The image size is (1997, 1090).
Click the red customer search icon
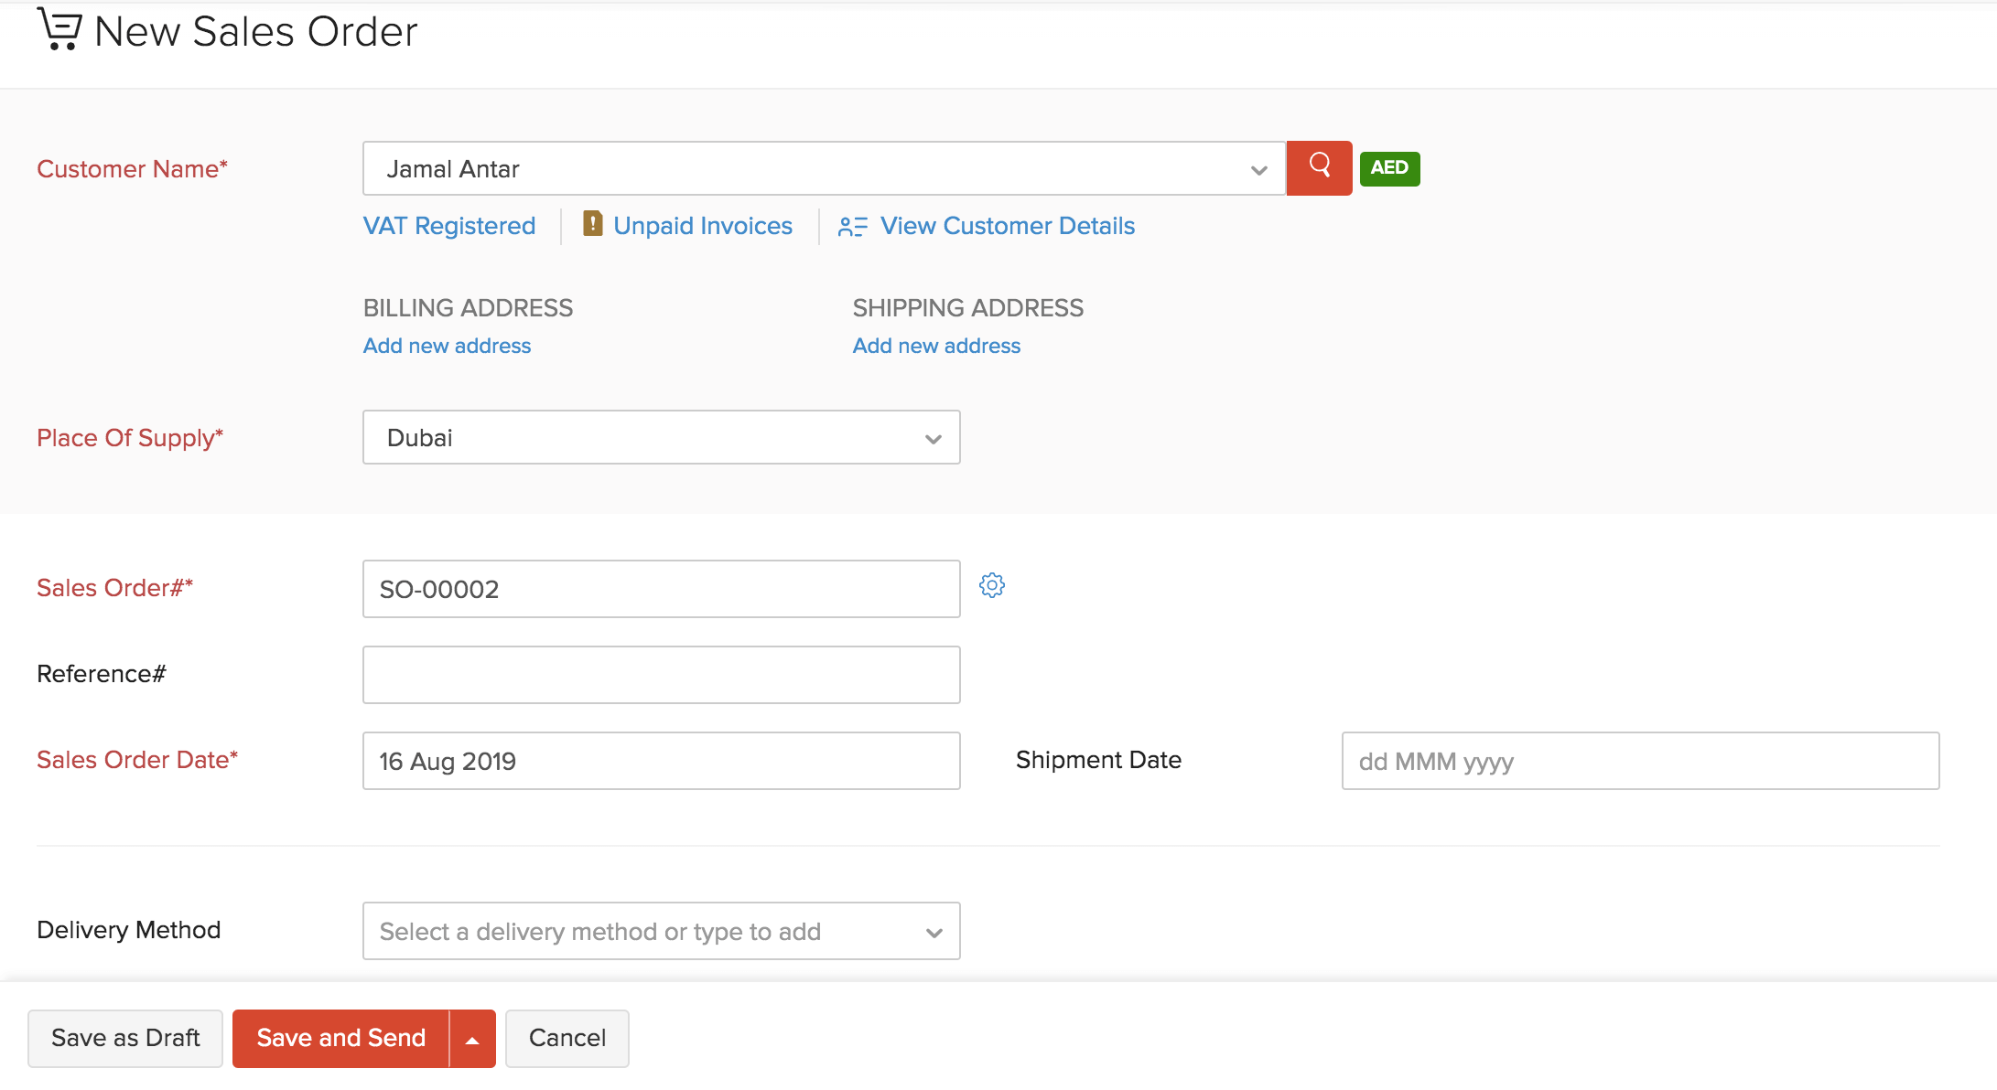(x=1319, y=167)
